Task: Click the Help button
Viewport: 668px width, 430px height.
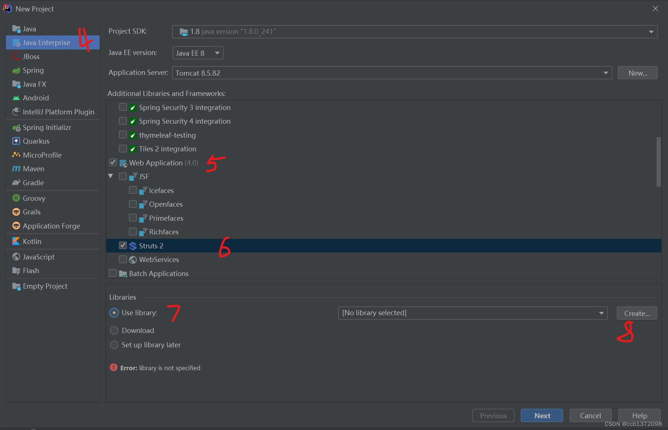Action: coord(639,416)
